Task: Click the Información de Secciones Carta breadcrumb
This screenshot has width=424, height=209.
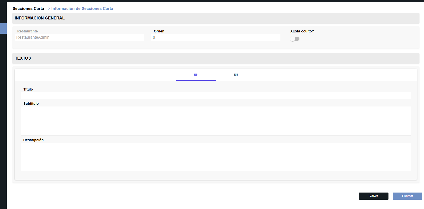Action: [x=82, y=8]
